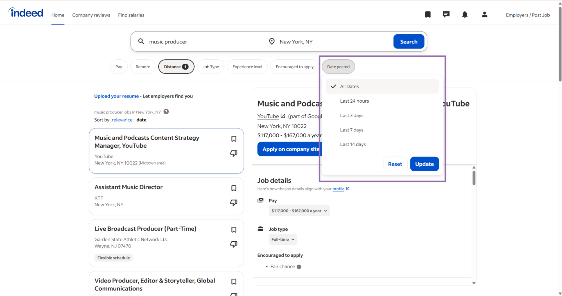This screenshot has height=296, width=562.
Task: Select the Last 14 days option
Action: click(x=382, y=144)
